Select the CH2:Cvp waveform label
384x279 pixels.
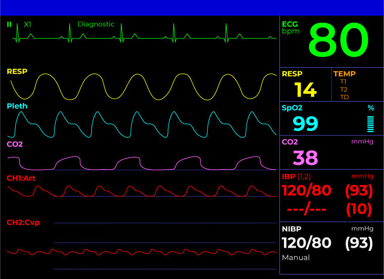pos(23,223)
